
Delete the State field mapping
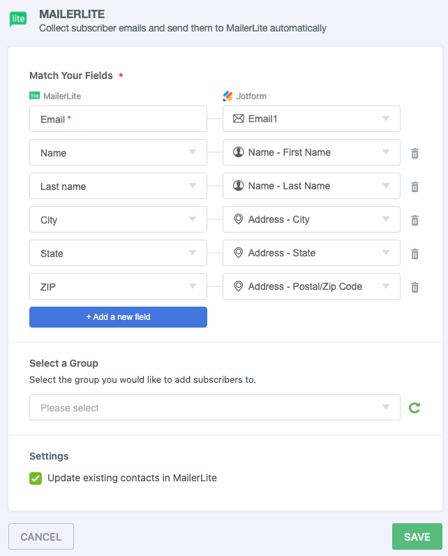415,254
